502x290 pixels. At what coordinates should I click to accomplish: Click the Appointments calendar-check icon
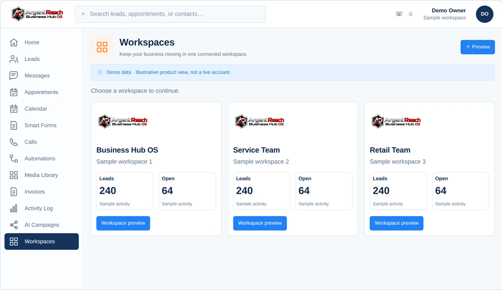click(x=14, y=92)
